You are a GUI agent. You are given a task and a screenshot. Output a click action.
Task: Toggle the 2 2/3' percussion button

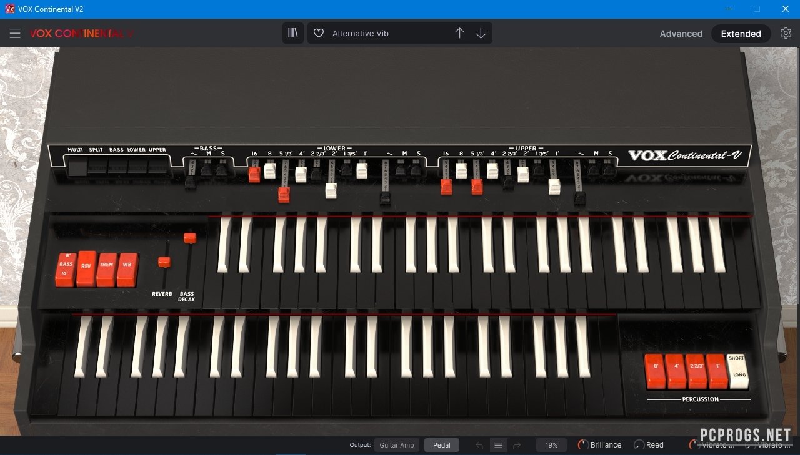pyautogui.click(x=696, y=371)
